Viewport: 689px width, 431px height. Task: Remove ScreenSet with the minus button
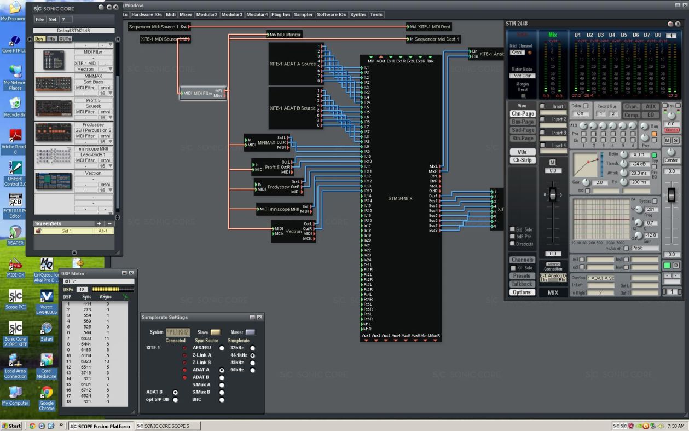[x=109, y=223]
